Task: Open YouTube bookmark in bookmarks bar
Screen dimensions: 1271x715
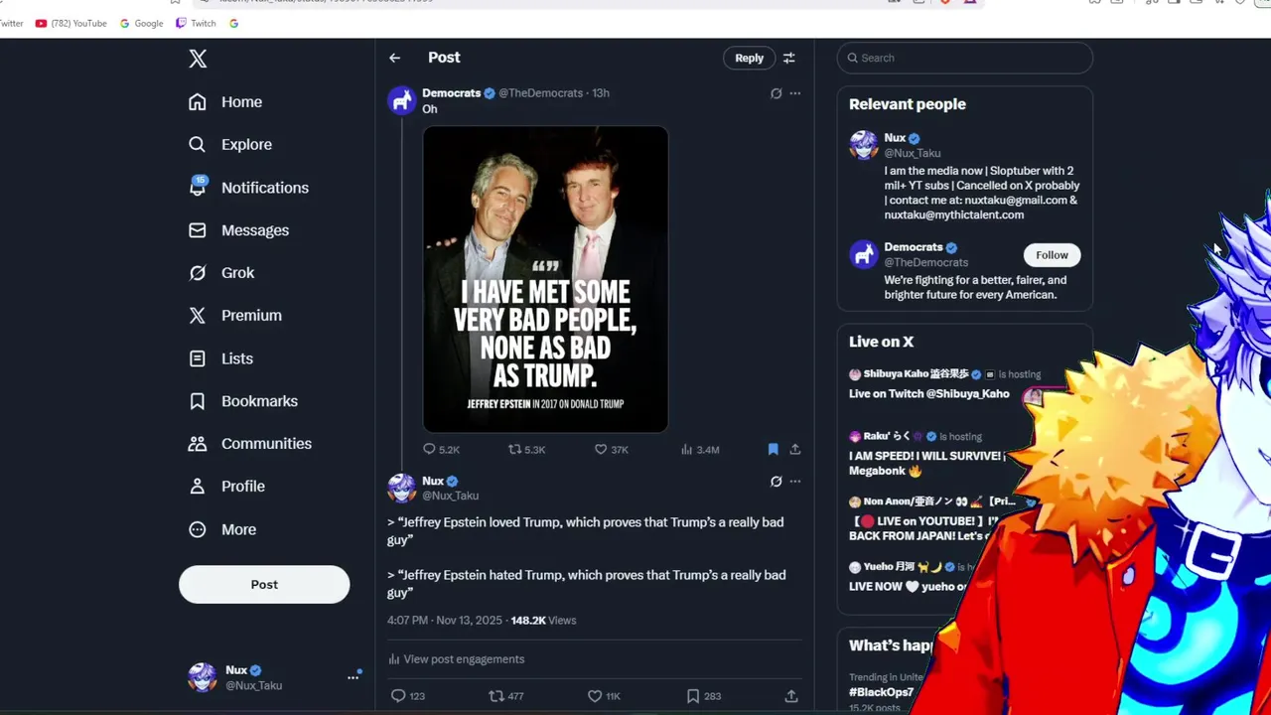Action: (x=71, y=23)
